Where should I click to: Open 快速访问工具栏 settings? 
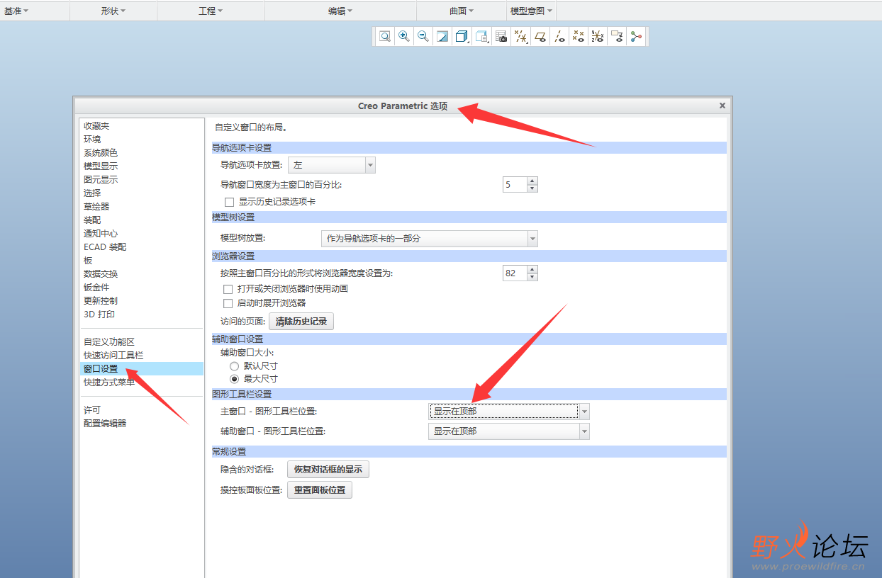113,356
